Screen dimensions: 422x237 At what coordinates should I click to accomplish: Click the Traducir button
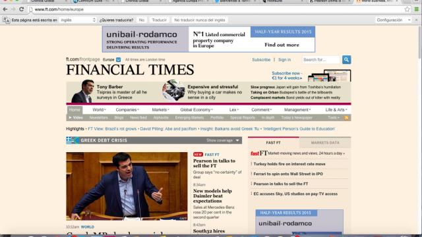(159, 20)
